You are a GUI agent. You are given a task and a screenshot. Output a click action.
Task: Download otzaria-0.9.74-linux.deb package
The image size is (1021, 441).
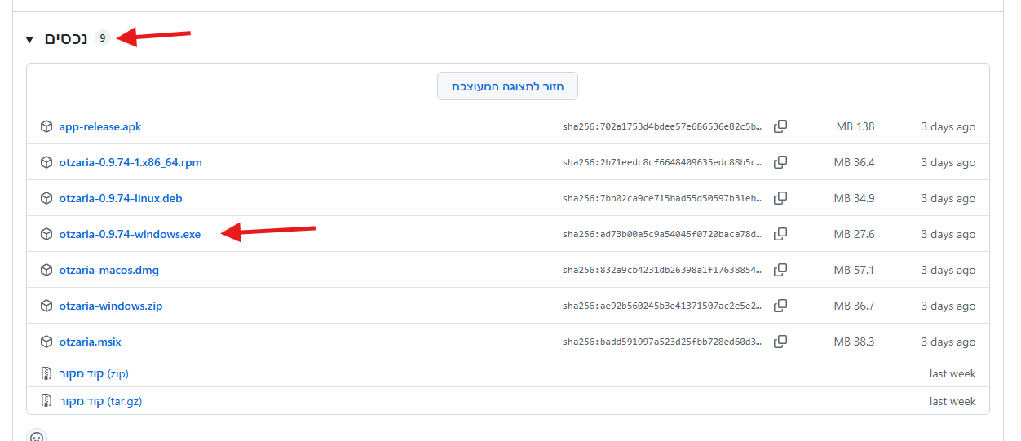click(x=120, y=198)
